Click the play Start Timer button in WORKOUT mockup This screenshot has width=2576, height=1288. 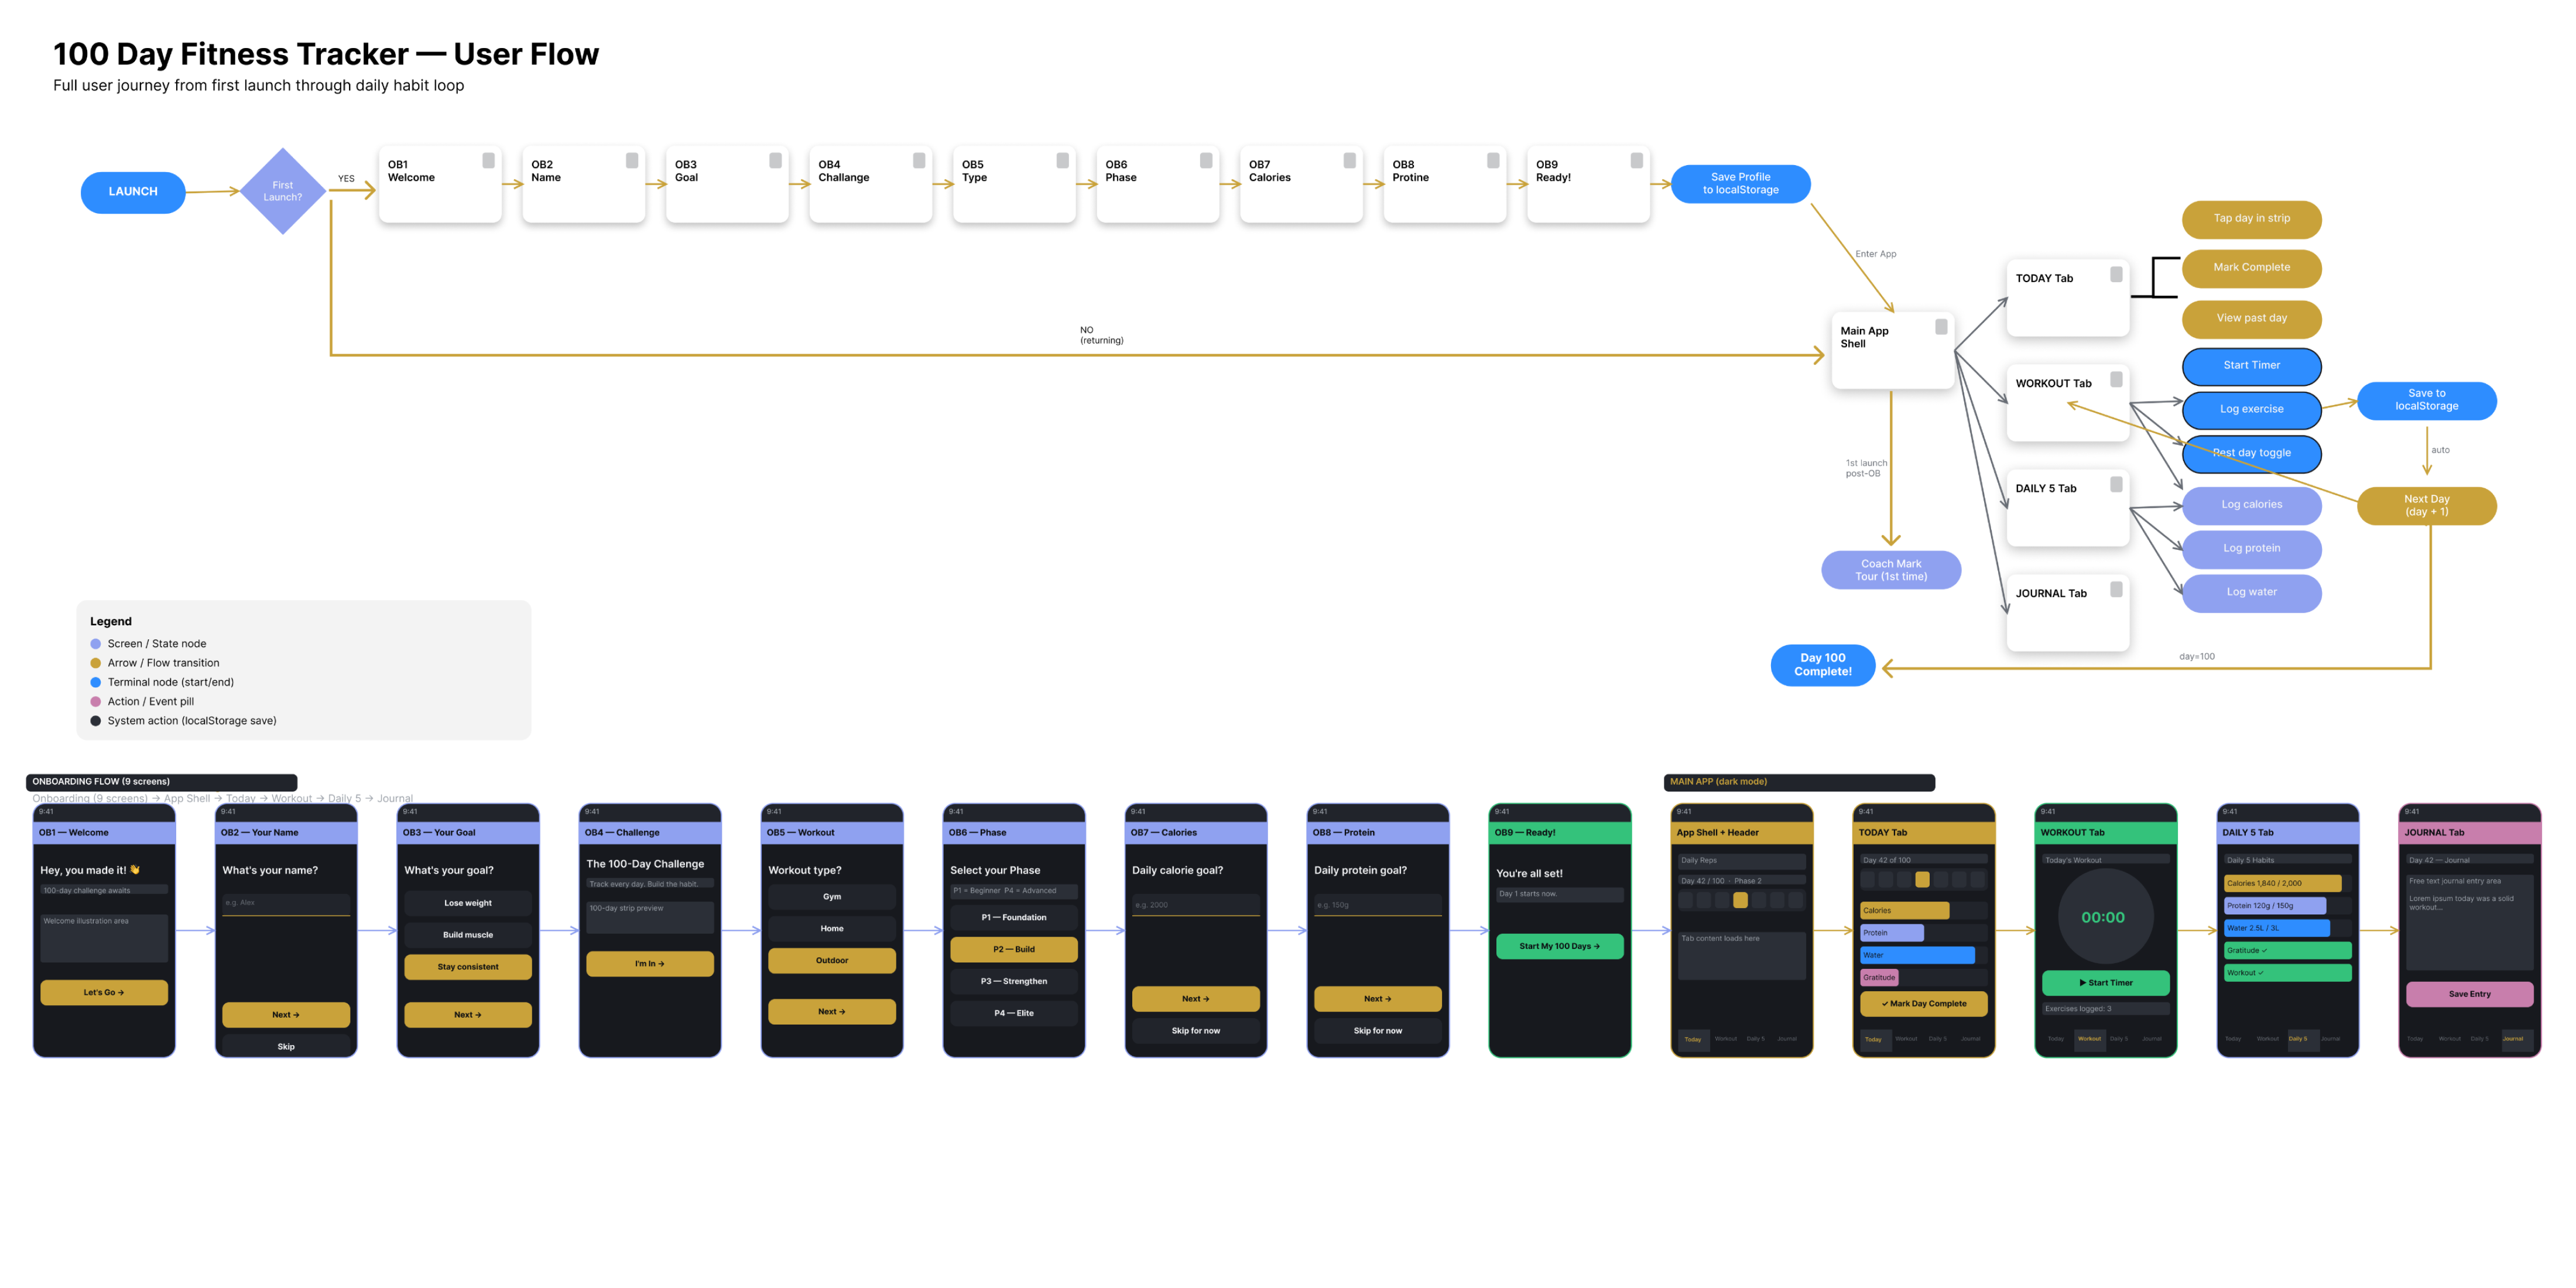coord(2106,983)
